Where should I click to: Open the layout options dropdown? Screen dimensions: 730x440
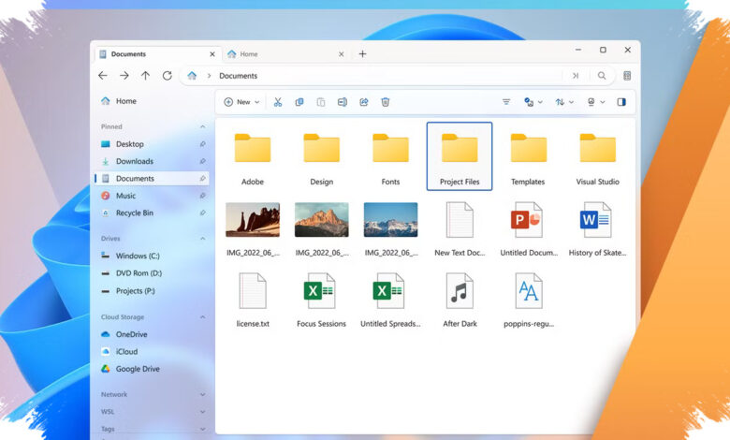pyautogui.click(x=533, y=102)
